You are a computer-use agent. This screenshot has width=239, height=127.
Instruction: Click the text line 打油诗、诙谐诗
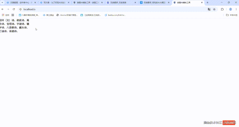(8, 31)
